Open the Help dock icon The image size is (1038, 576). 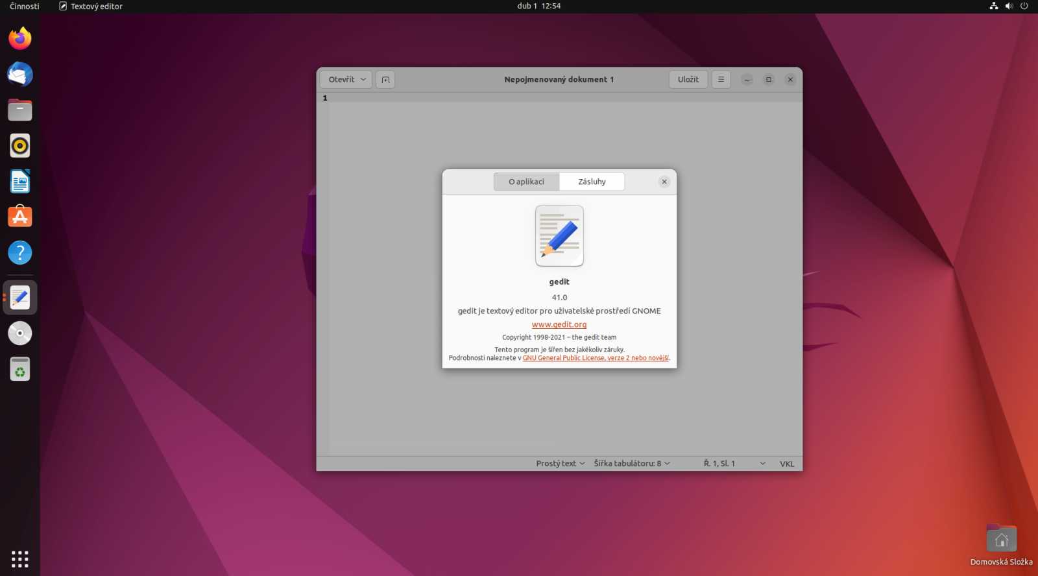[20, 252]
